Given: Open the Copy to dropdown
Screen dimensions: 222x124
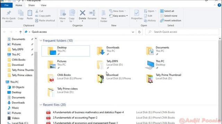Looking at the screenshot, I should coord(72,16).
